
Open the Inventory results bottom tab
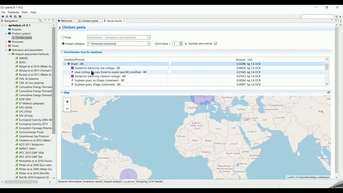click(93, 182)
